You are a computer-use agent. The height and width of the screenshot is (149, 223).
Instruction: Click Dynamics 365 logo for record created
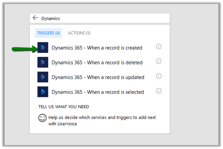43,47
